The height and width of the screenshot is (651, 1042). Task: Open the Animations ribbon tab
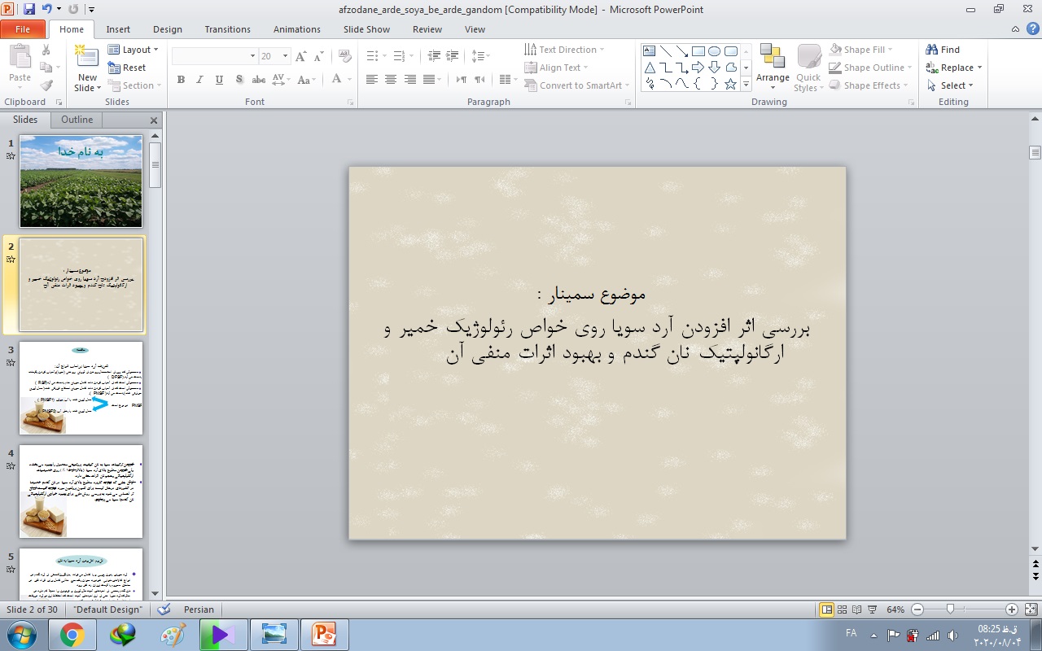click(x=296, y=29)
